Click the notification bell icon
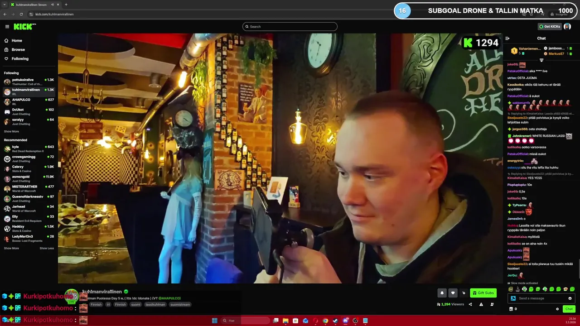 pos(442,293)
